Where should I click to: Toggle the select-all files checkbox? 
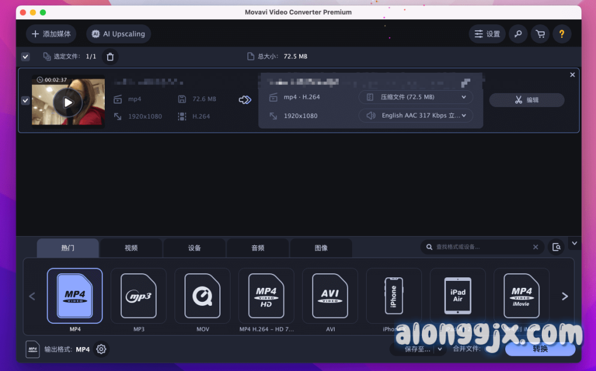26,56
